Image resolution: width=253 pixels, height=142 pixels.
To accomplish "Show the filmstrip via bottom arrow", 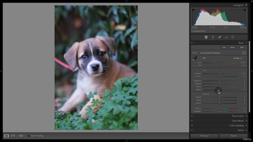I will tap(126, 141).
